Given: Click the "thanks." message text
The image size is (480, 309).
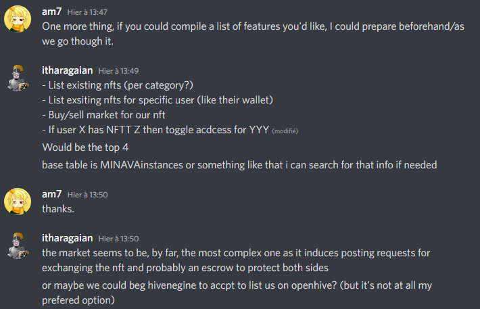Looking at the screenshot, I should coord(58,209).
